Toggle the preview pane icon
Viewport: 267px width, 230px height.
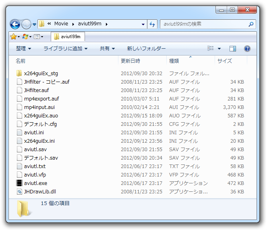(x=233, y=49)
